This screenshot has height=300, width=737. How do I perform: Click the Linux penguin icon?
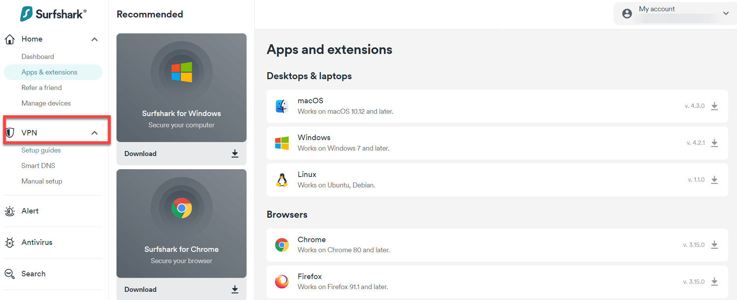point(282,180)
